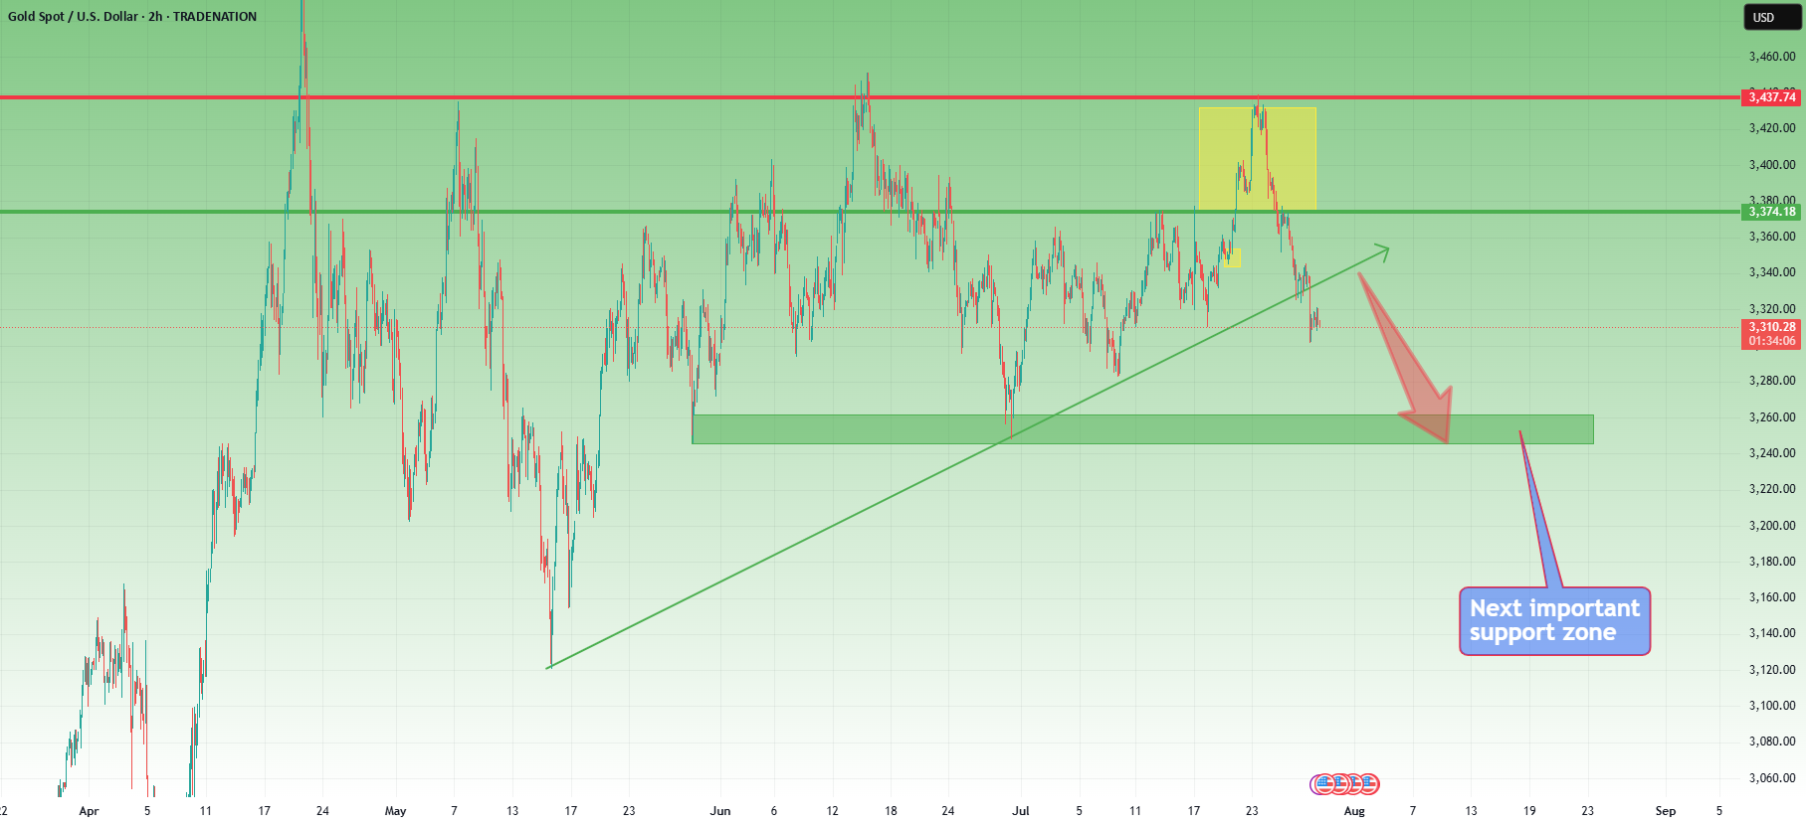The height and width of the screenshot is (825, 1806).
Task: Click the 3,200.00 level on the price axis
Action: [1772, 525]
